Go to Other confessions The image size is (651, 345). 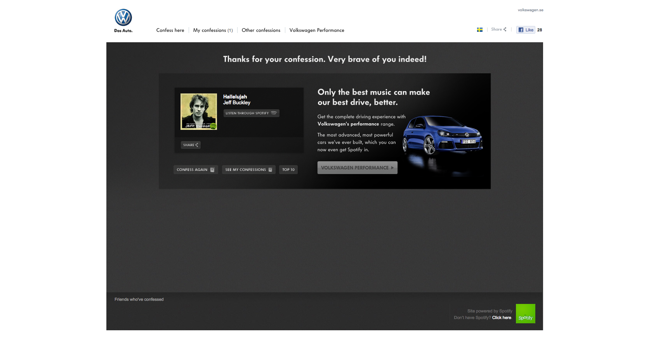[x=261, y=30]
